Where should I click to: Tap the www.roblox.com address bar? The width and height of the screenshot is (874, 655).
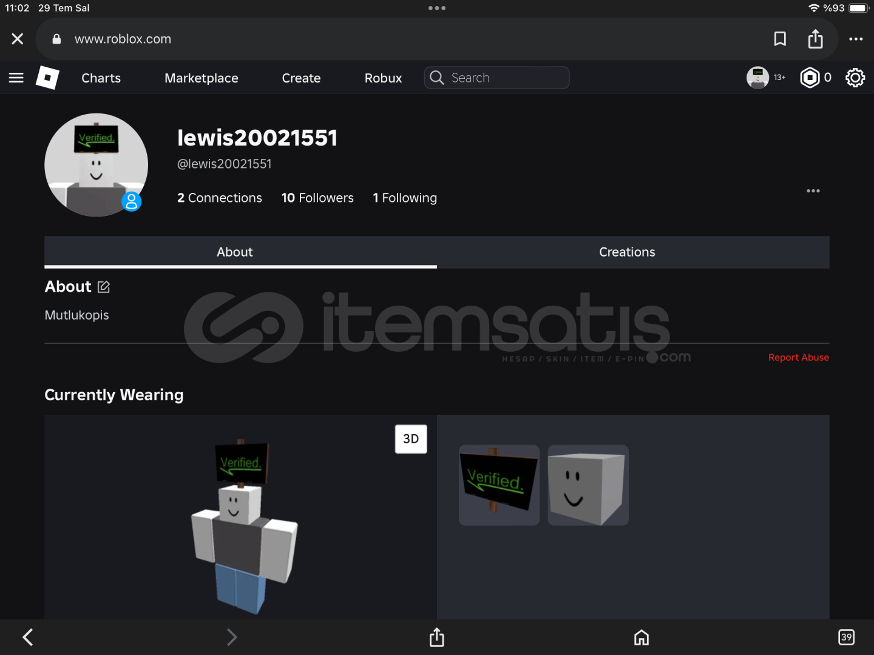[x=437, y=39]
